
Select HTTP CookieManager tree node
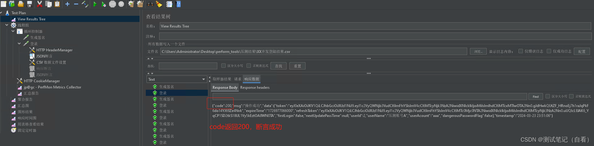click(x=42, y=81)
